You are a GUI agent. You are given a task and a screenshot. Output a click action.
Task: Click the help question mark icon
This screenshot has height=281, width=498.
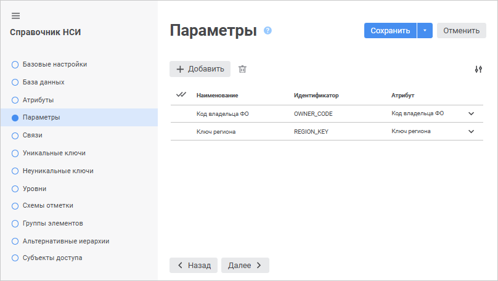267,30
